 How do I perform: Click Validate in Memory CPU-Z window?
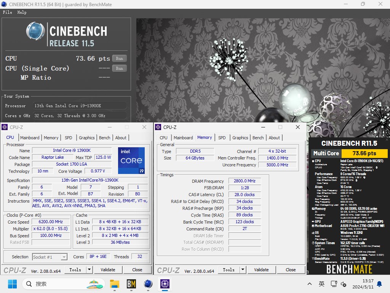coord(261,270)
